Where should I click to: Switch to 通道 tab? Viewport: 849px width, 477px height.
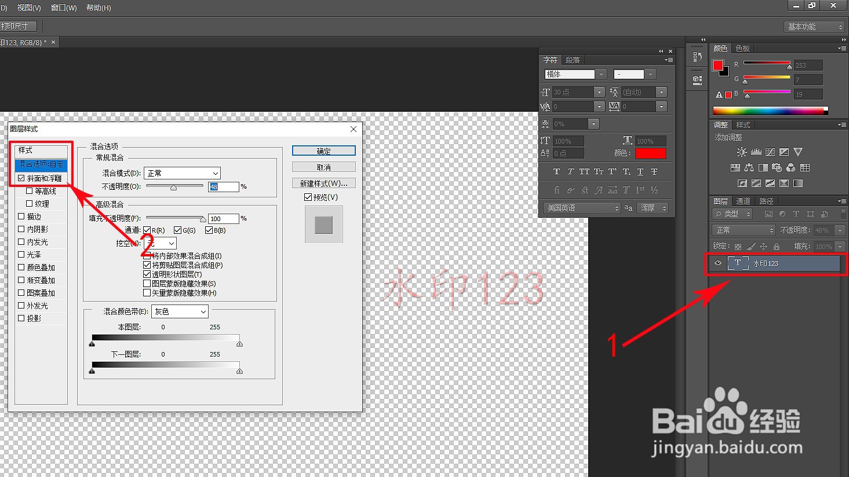point(743,201)
